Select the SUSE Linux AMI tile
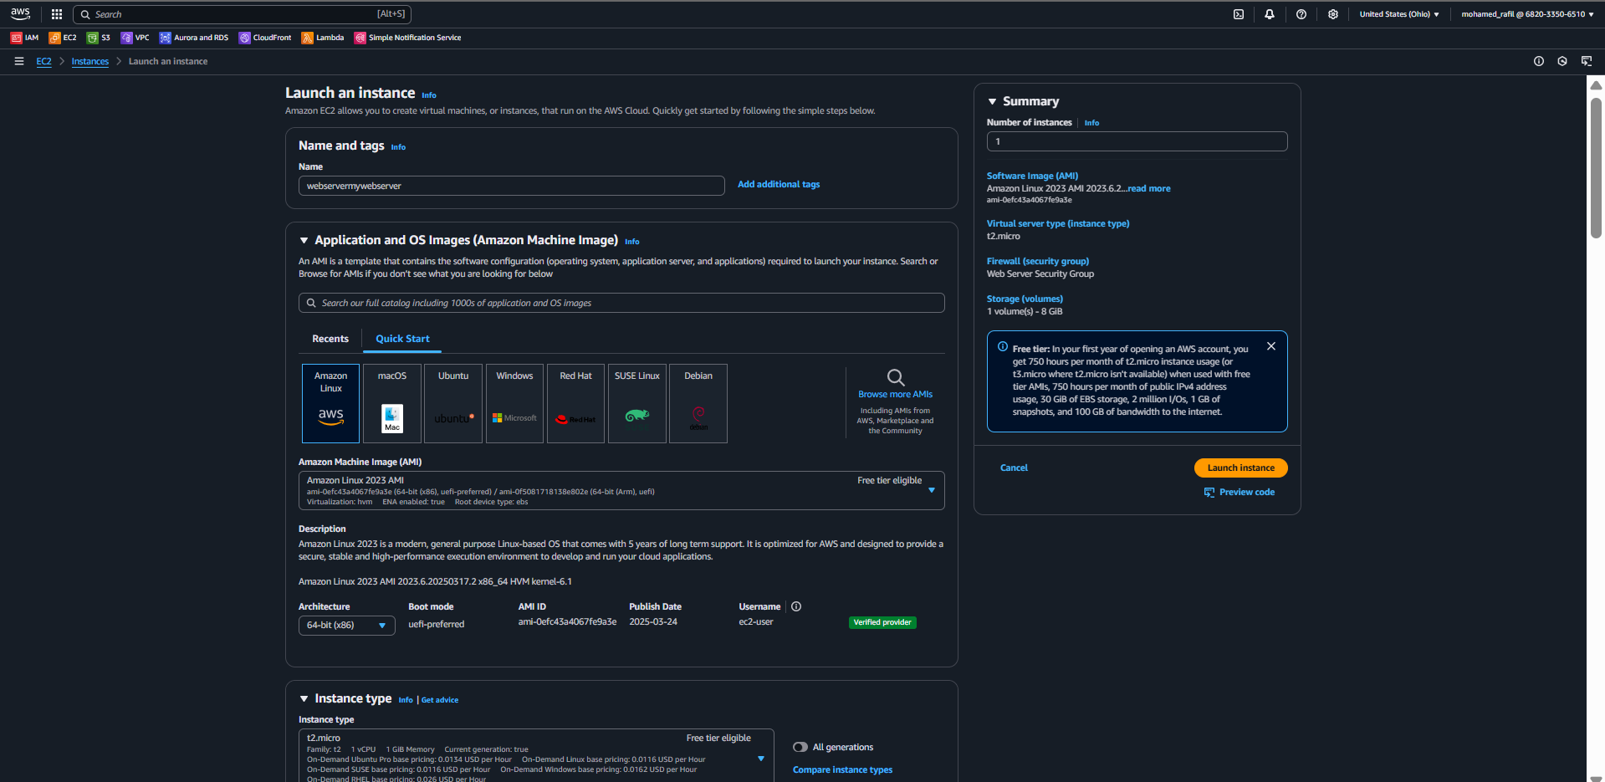The width and height of the screenshot is (1605, 782). (637, 403)
